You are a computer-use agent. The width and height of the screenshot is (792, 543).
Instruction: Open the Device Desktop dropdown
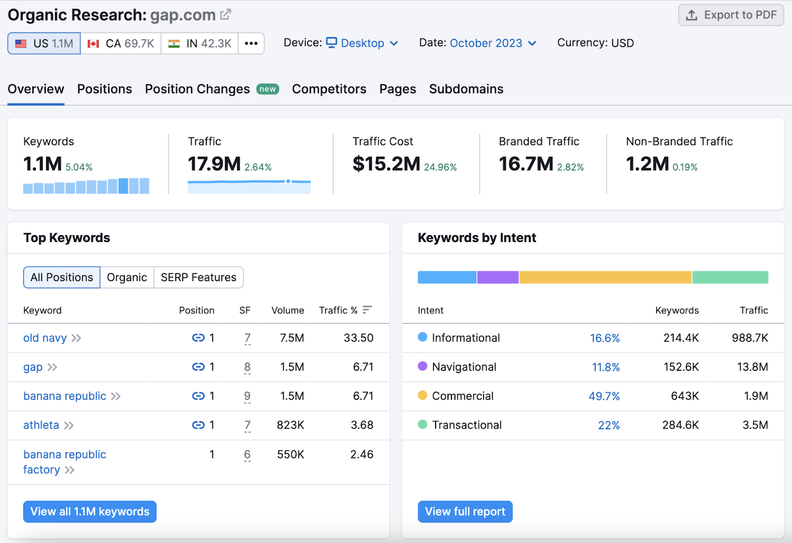[363, 43]
